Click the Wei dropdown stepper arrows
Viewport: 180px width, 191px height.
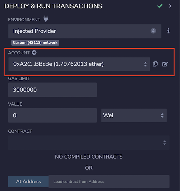pyautogui.click(x=162, y=115)
